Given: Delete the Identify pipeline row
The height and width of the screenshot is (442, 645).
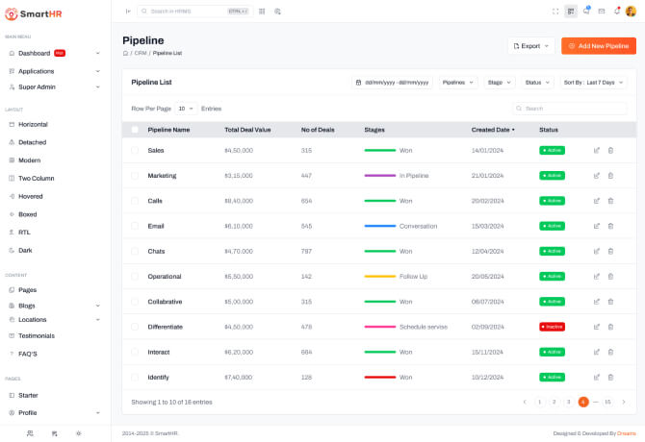Looking at the screenshot, I should click(x=610, y=378).
